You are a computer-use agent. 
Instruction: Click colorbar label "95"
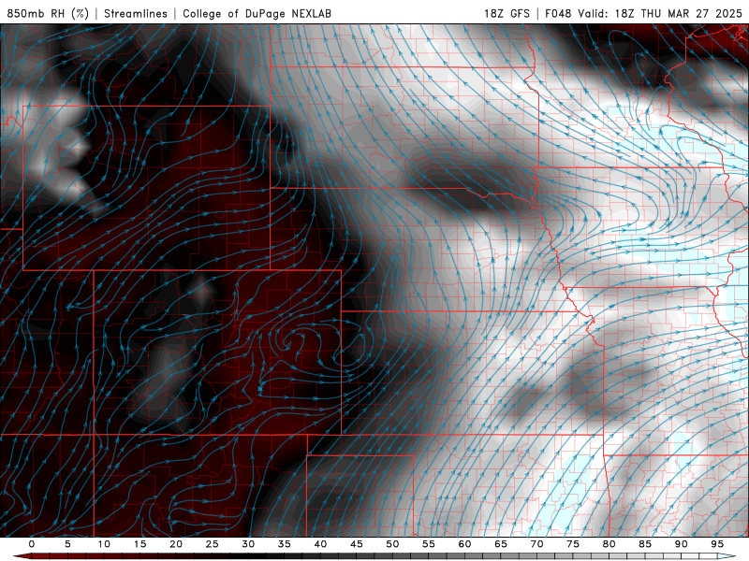point(717,544)
